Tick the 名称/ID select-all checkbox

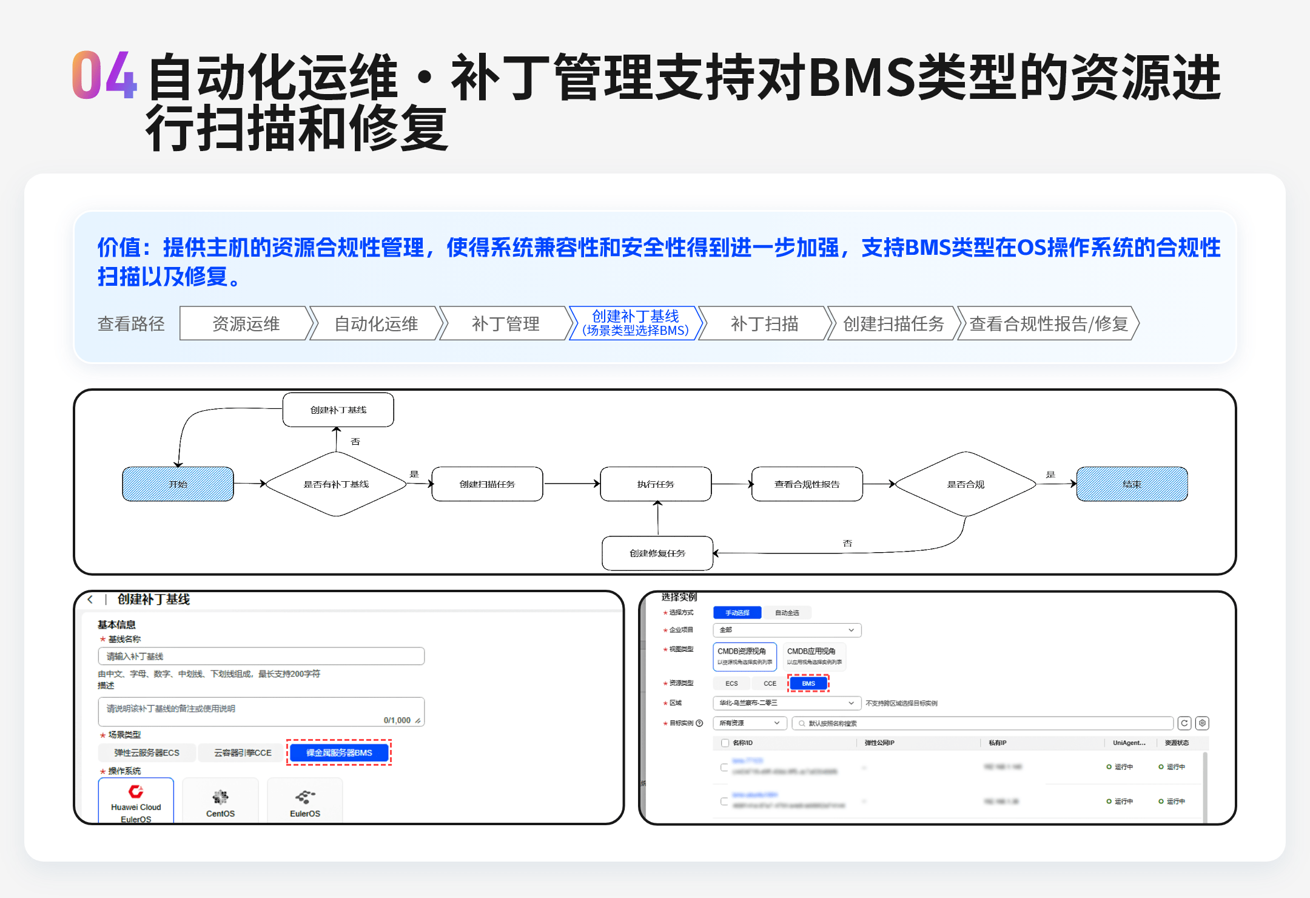725,743
